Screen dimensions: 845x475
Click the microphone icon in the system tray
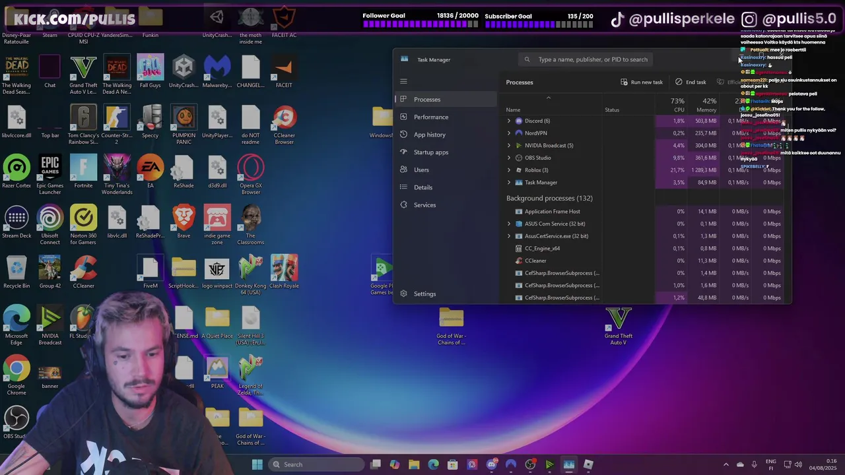[755, 464]
